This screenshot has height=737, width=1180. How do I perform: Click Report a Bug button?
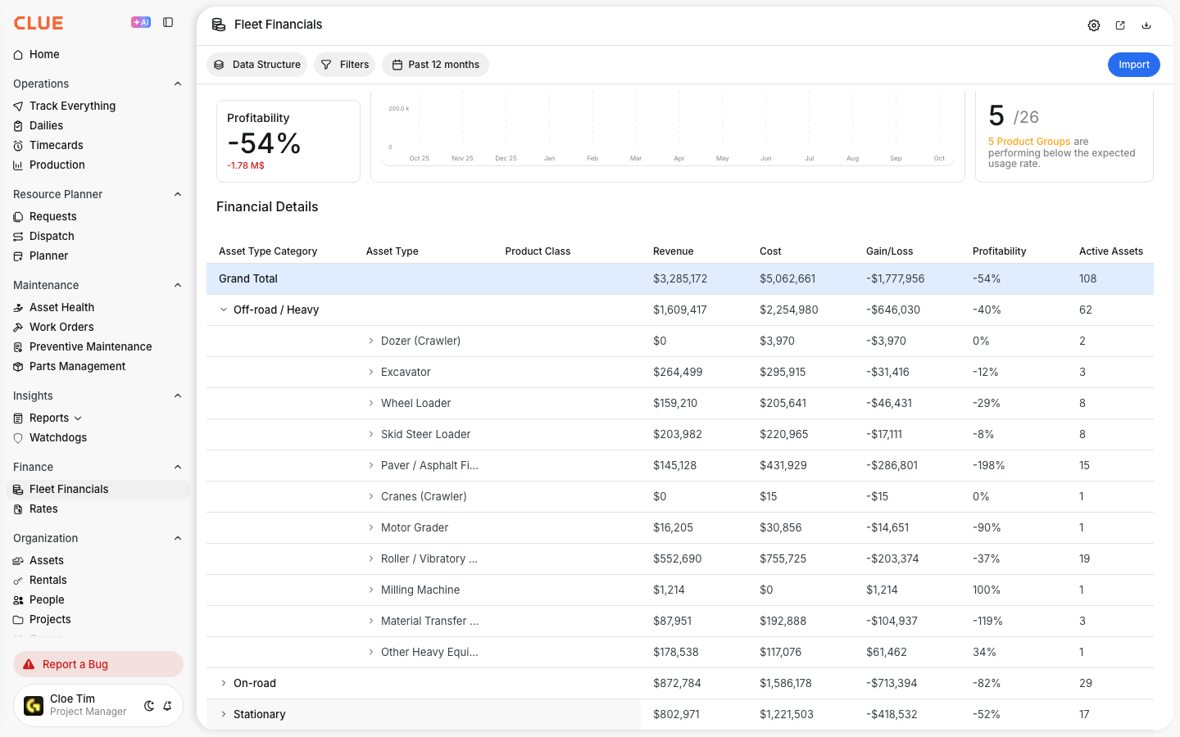98,664
